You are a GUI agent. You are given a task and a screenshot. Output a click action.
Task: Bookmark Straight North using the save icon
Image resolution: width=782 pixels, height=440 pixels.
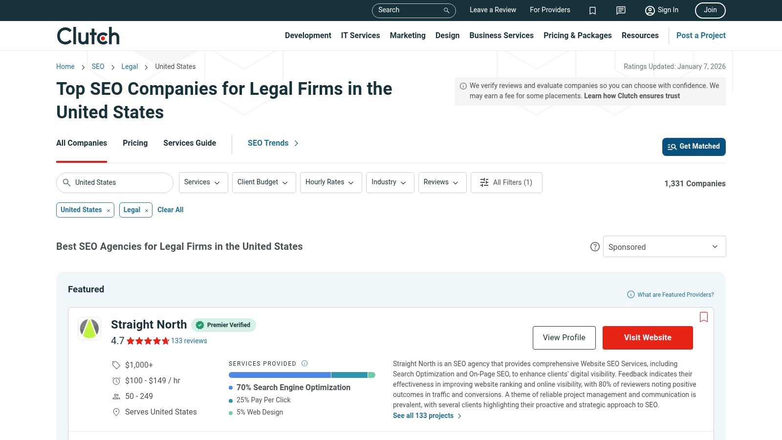pyautogui.click(x=704, y=317)
